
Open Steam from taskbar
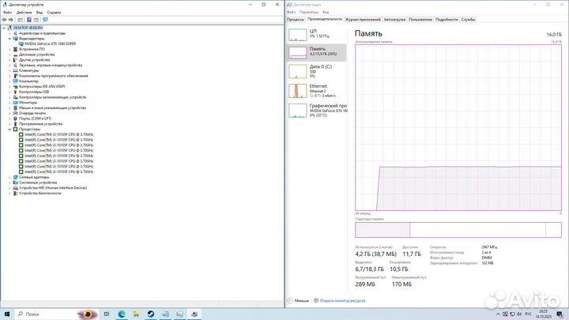(x=151, y=314)
